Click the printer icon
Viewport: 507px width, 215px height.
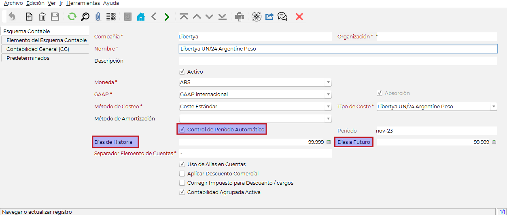[x=240, y=17]
